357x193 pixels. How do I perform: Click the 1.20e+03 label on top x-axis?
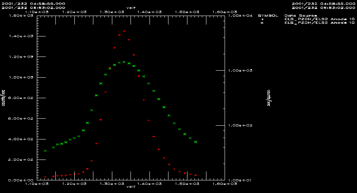[x=74, y=12]
